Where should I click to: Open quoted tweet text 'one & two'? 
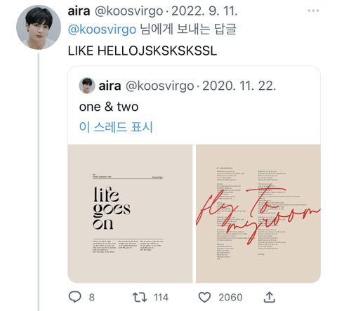click(x=109, y=107)
